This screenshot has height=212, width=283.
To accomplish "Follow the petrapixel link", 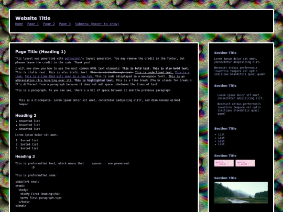I will tap(72, 59).
